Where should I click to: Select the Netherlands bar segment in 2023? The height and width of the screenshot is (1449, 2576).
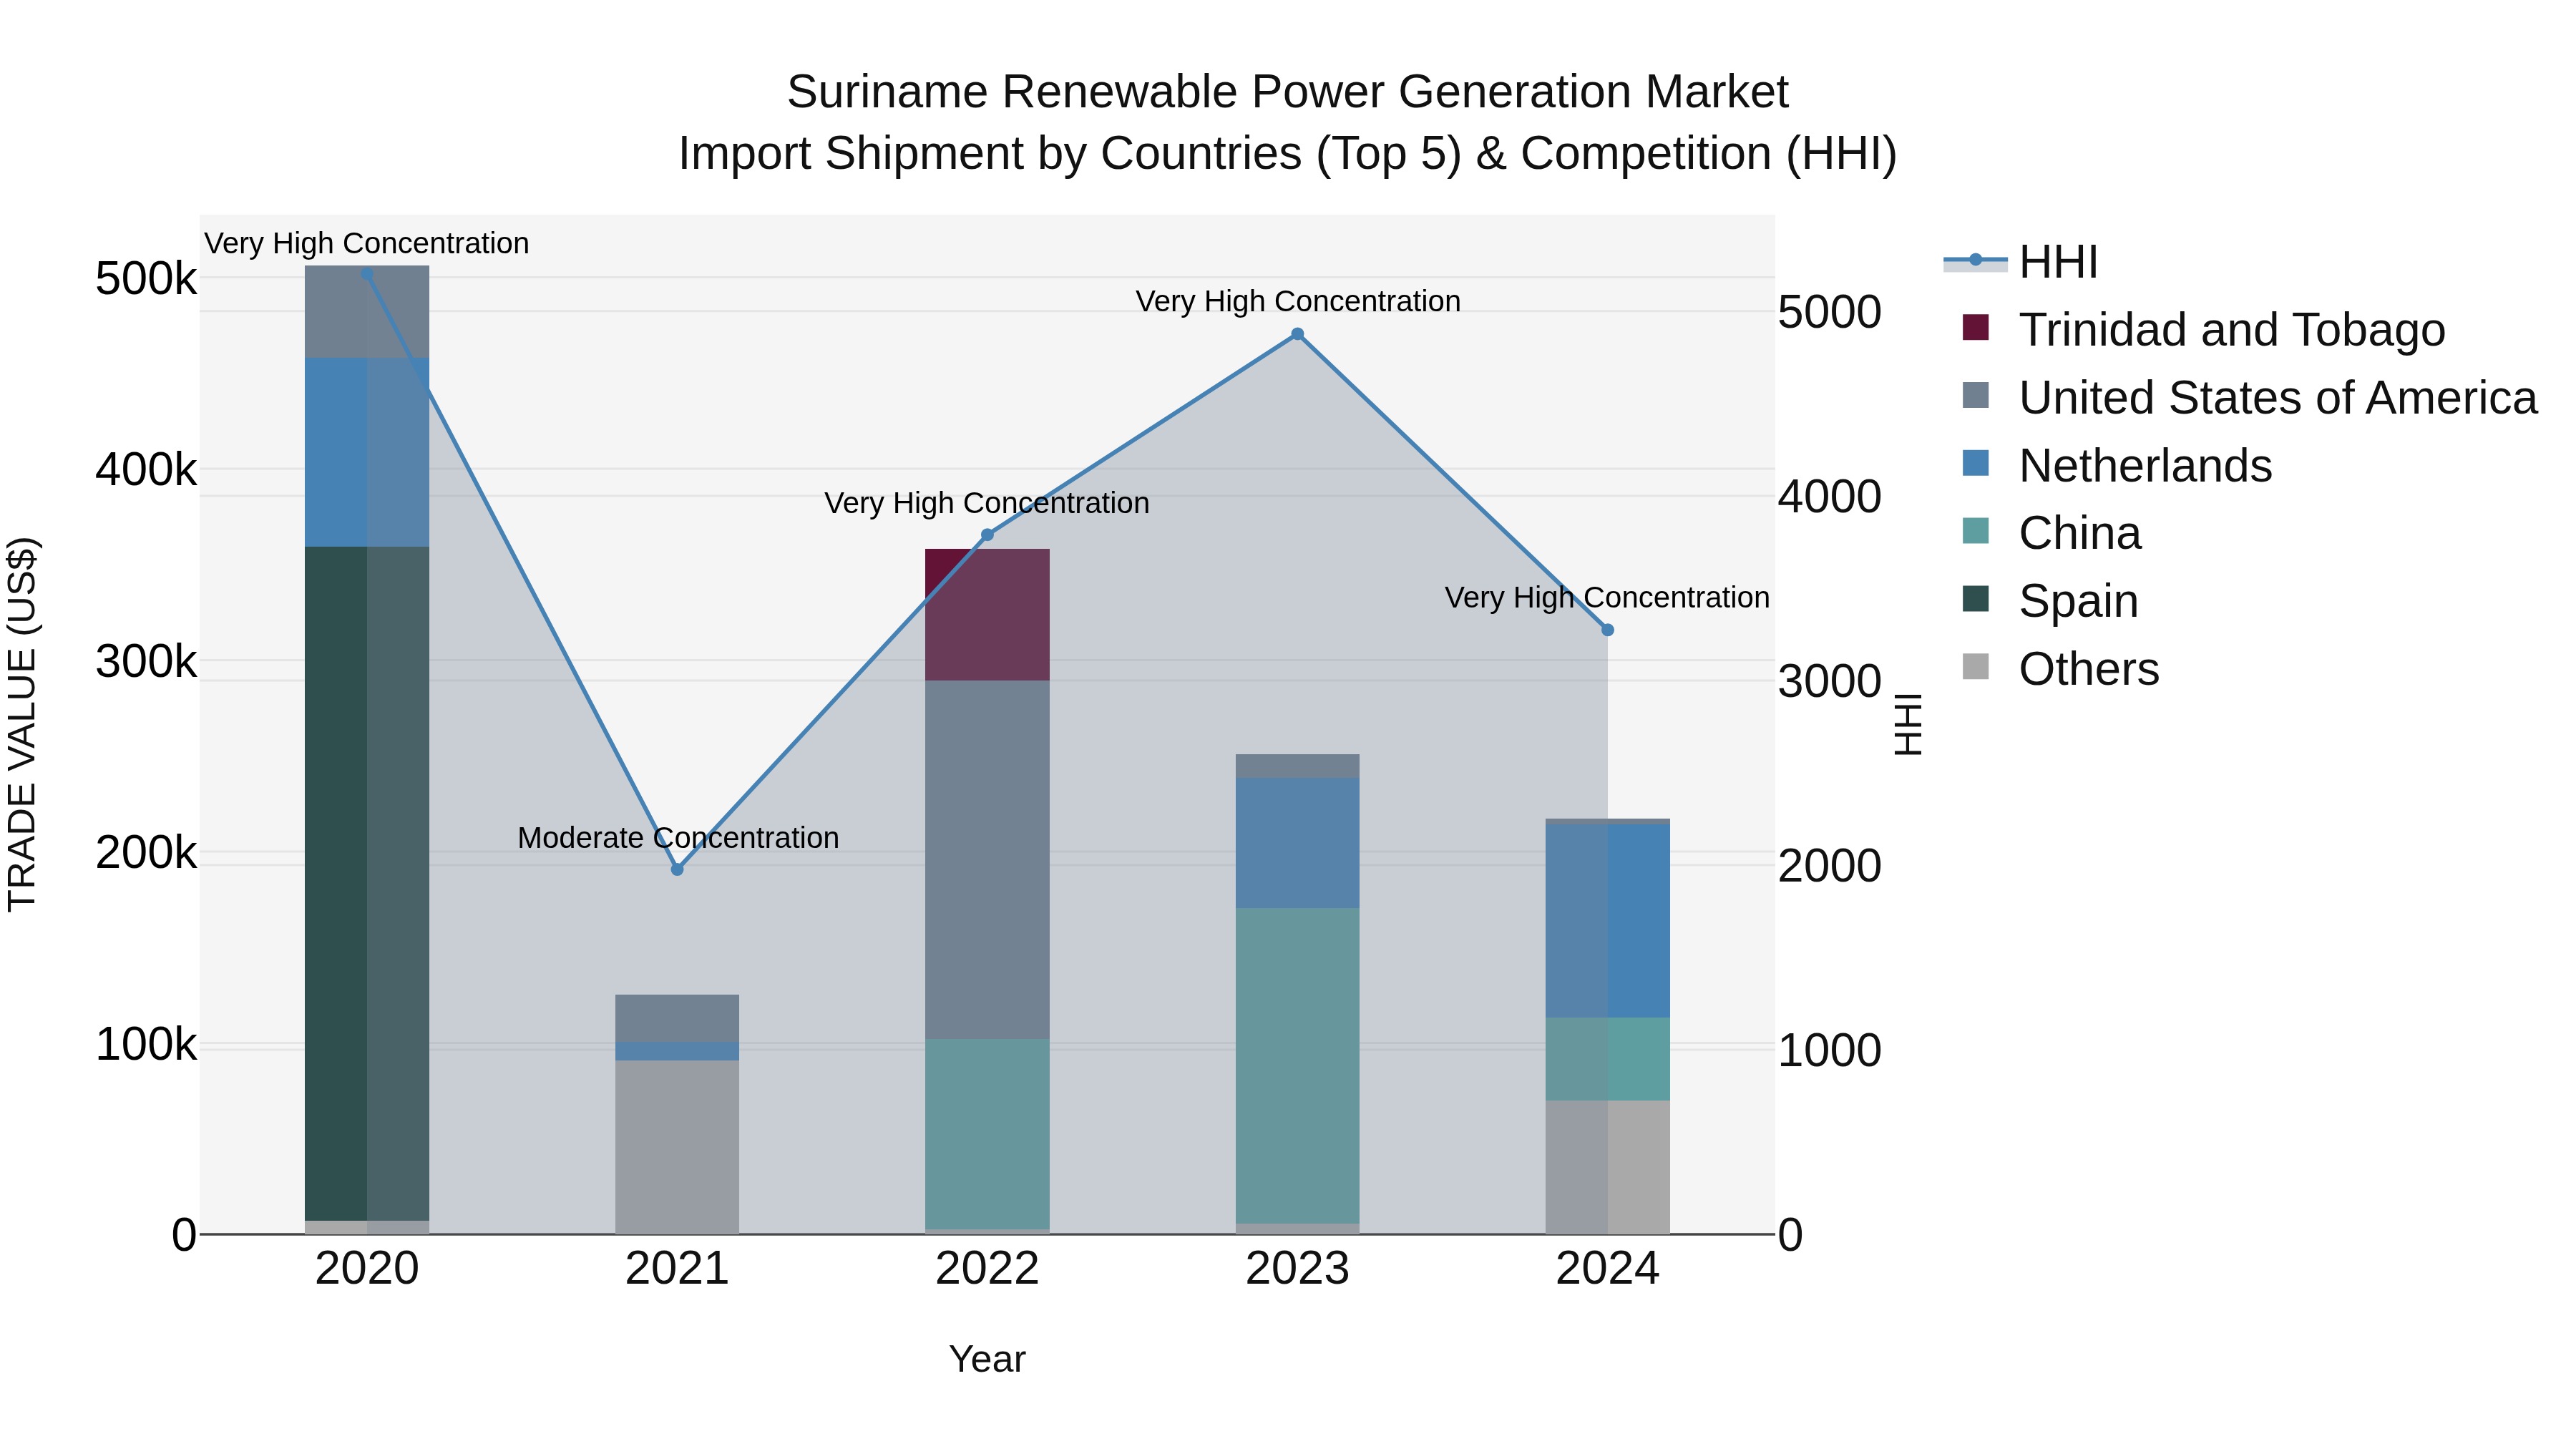[1297, 843]
